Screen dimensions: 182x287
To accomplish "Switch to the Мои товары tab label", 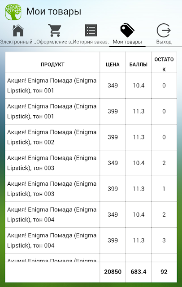I will [x=127, y=42].
